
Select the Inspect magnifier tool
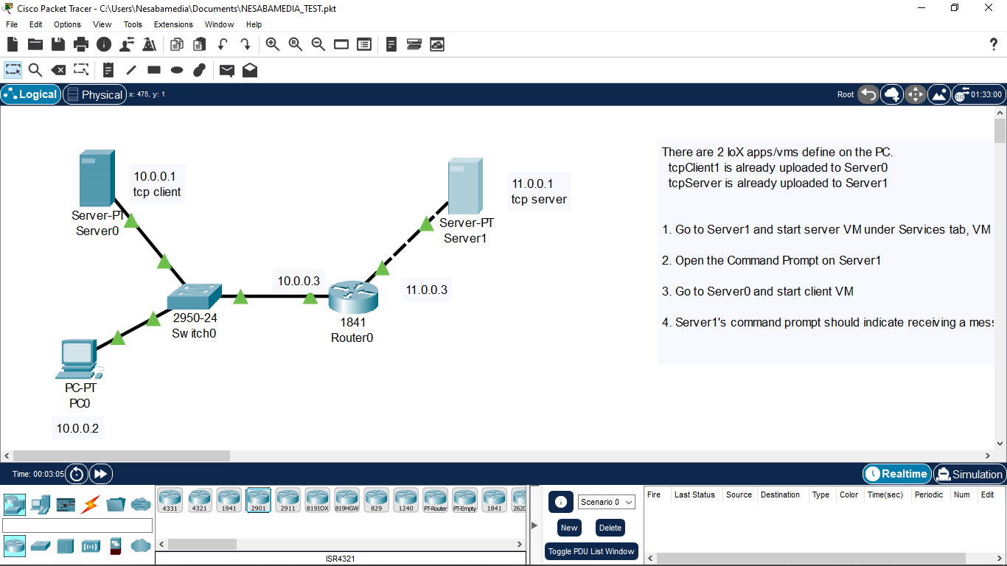(x=35, y=70)
